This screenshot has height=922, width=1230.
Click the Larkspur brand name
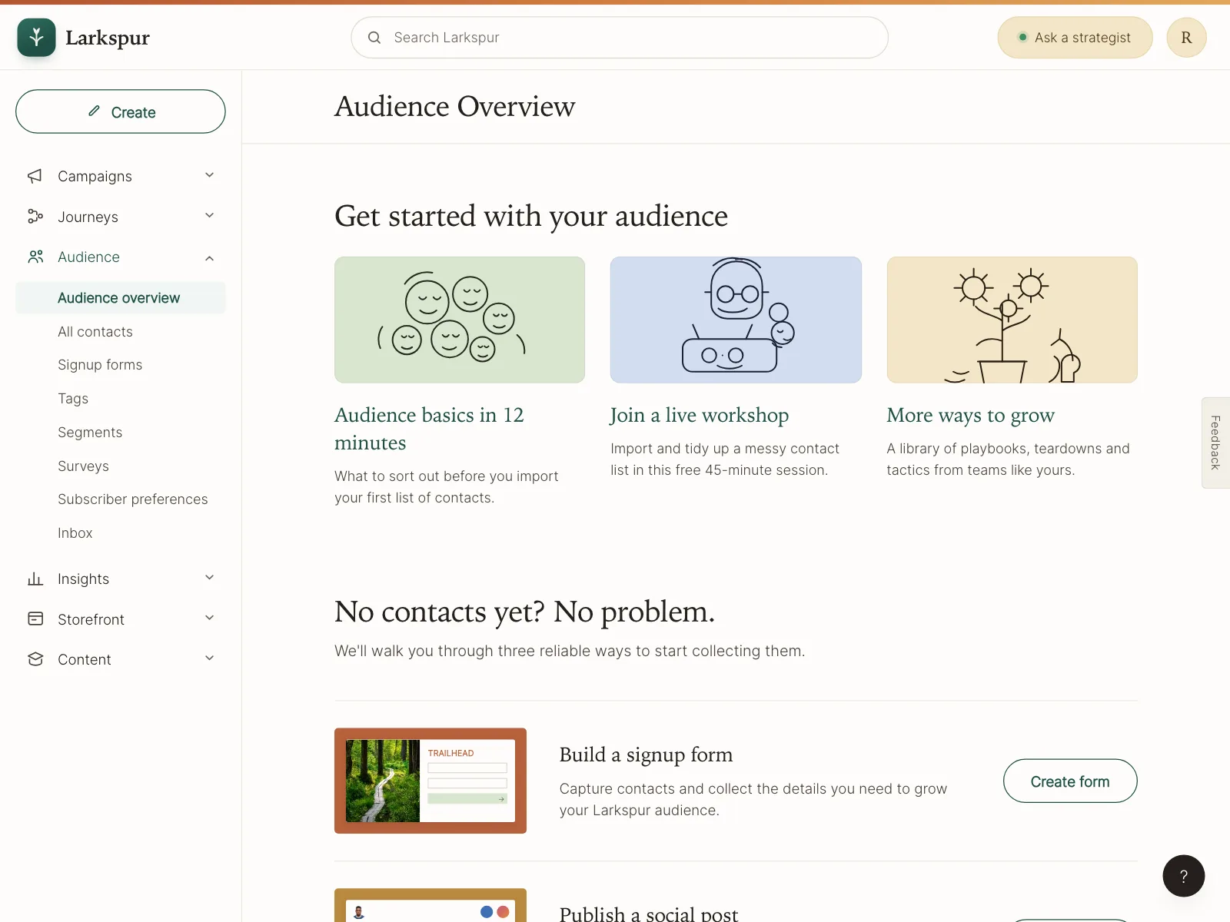click(x=108, y=38)
